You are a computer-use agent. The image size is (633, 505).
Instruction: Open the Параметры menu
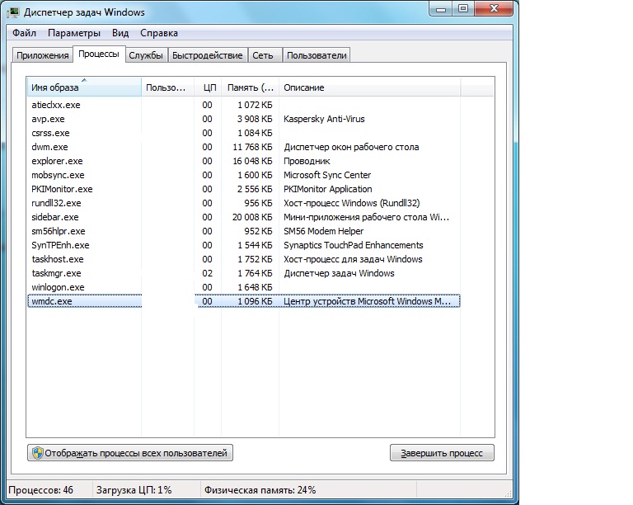tap(74, 33)
